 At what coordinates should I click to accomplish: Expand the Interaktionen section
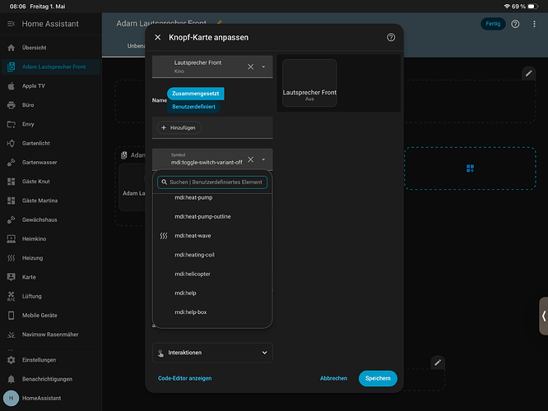212,353
